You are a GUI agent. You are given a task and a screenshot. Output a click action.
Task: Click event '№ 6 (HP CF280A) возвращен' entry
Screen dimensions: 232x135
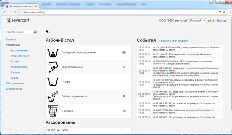[180, 83]
